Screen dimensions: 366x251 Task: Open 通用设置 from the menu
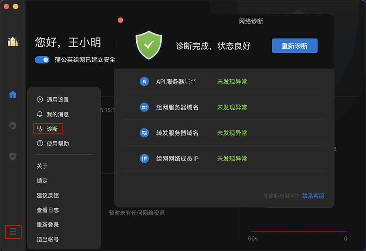tap(57, 100)
